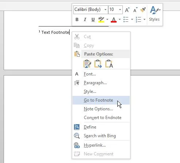Open Note Options... entry
Screen dimensions: 180x163
click(x=101, y=109)
